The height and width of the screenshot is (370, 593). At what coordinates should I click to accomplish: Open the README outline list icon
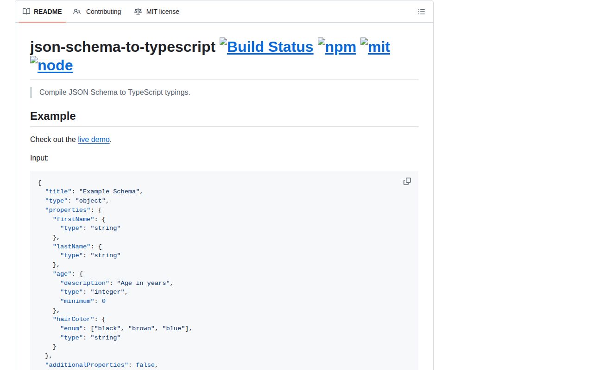[421, 12]
